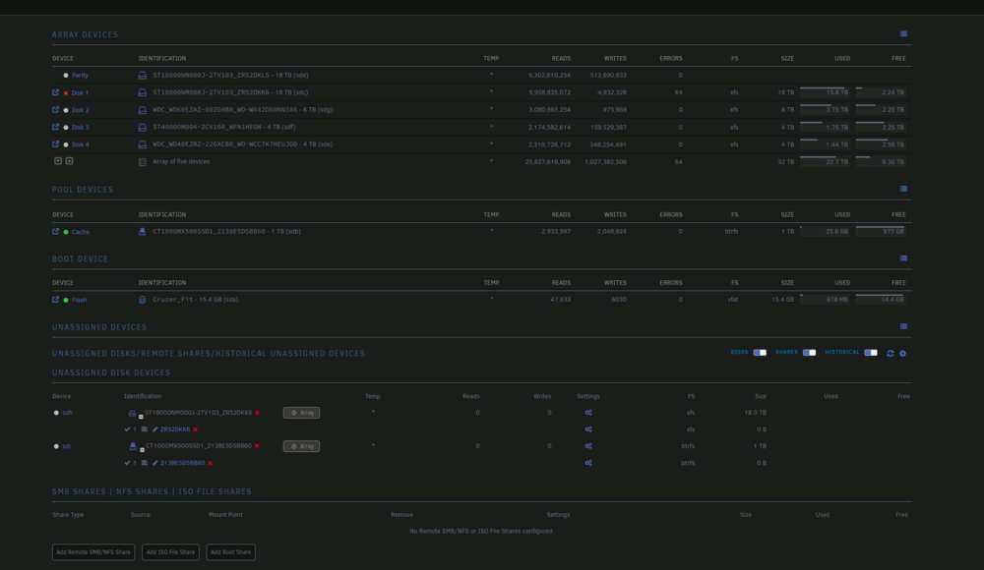
Task: Click Array of five devices text
Action: pos(181,161)
